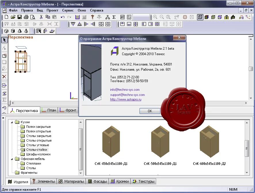Select the box primitive icon
The image size is (255, 193).
(6, 31)
